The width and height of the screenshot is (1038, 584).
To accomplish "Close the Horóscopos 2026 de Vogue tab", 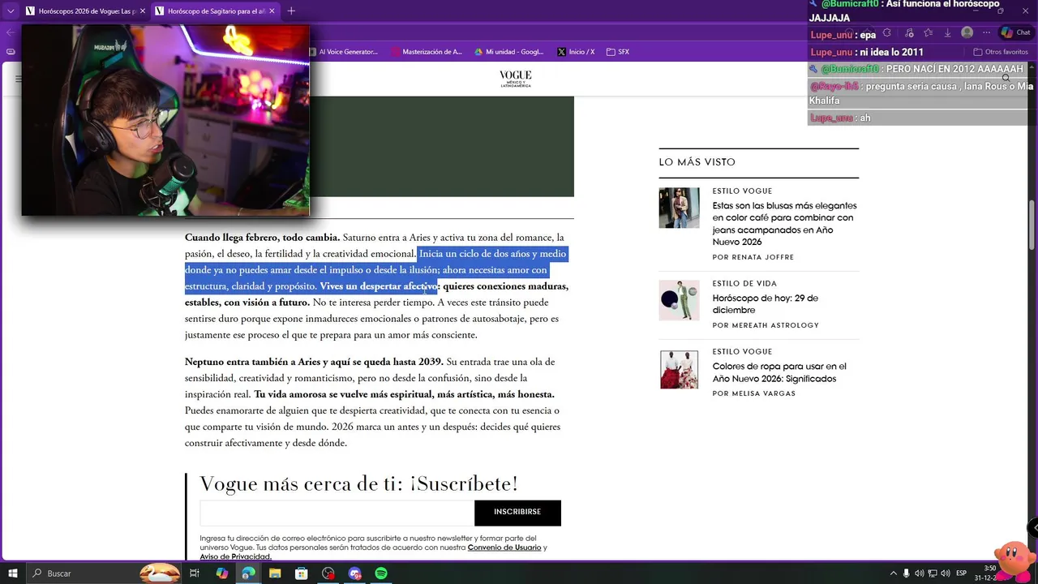I will click(143, 11).
